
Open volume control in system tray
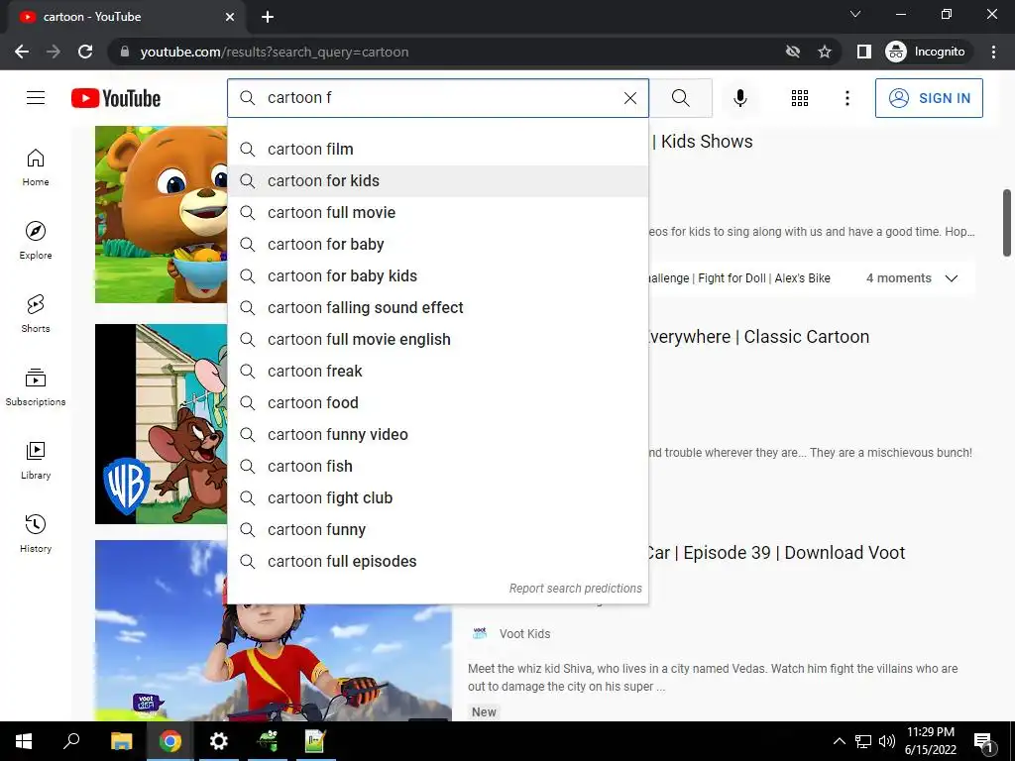coord(887,741)
